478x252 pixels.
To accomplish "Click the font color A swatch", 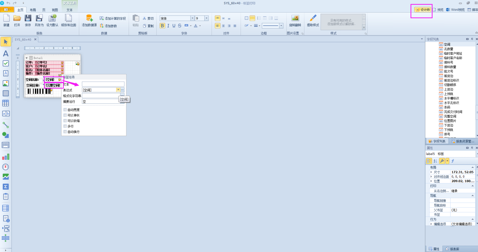I will (x=196, y=26).
